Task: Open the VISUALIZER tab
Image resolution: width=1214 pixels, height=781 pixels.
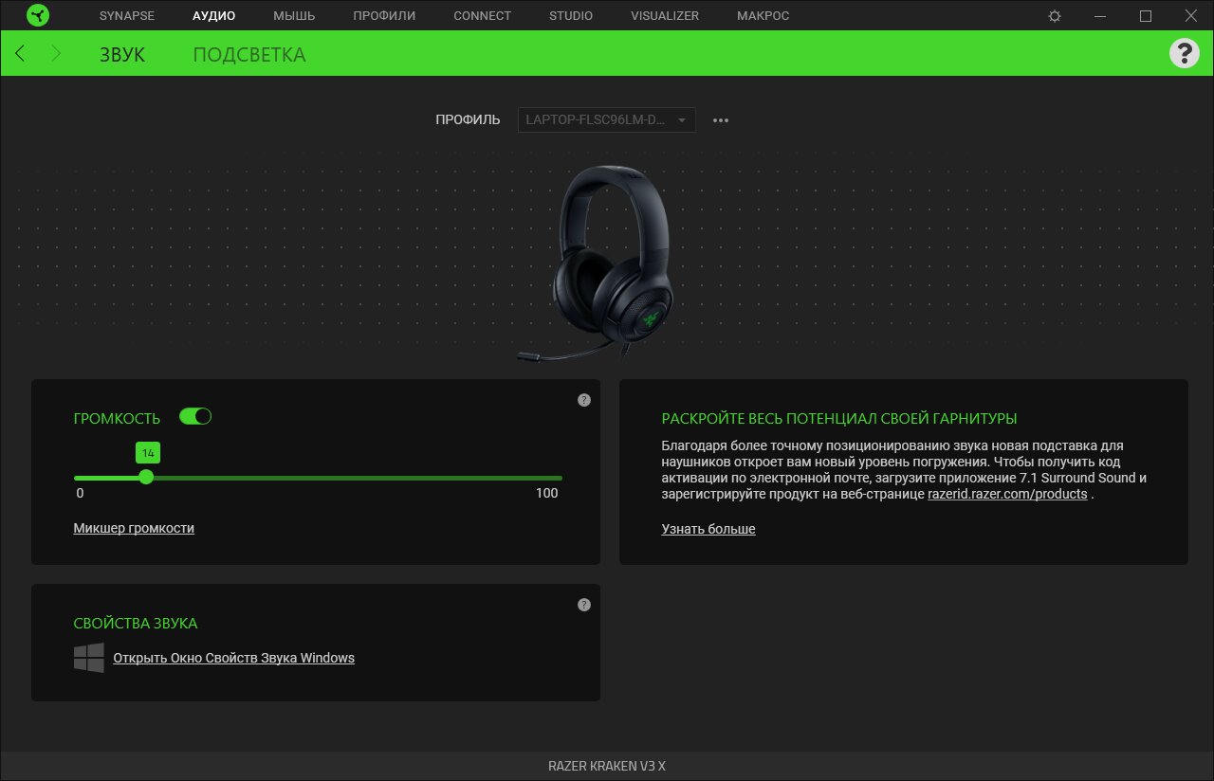Action: 665,16
